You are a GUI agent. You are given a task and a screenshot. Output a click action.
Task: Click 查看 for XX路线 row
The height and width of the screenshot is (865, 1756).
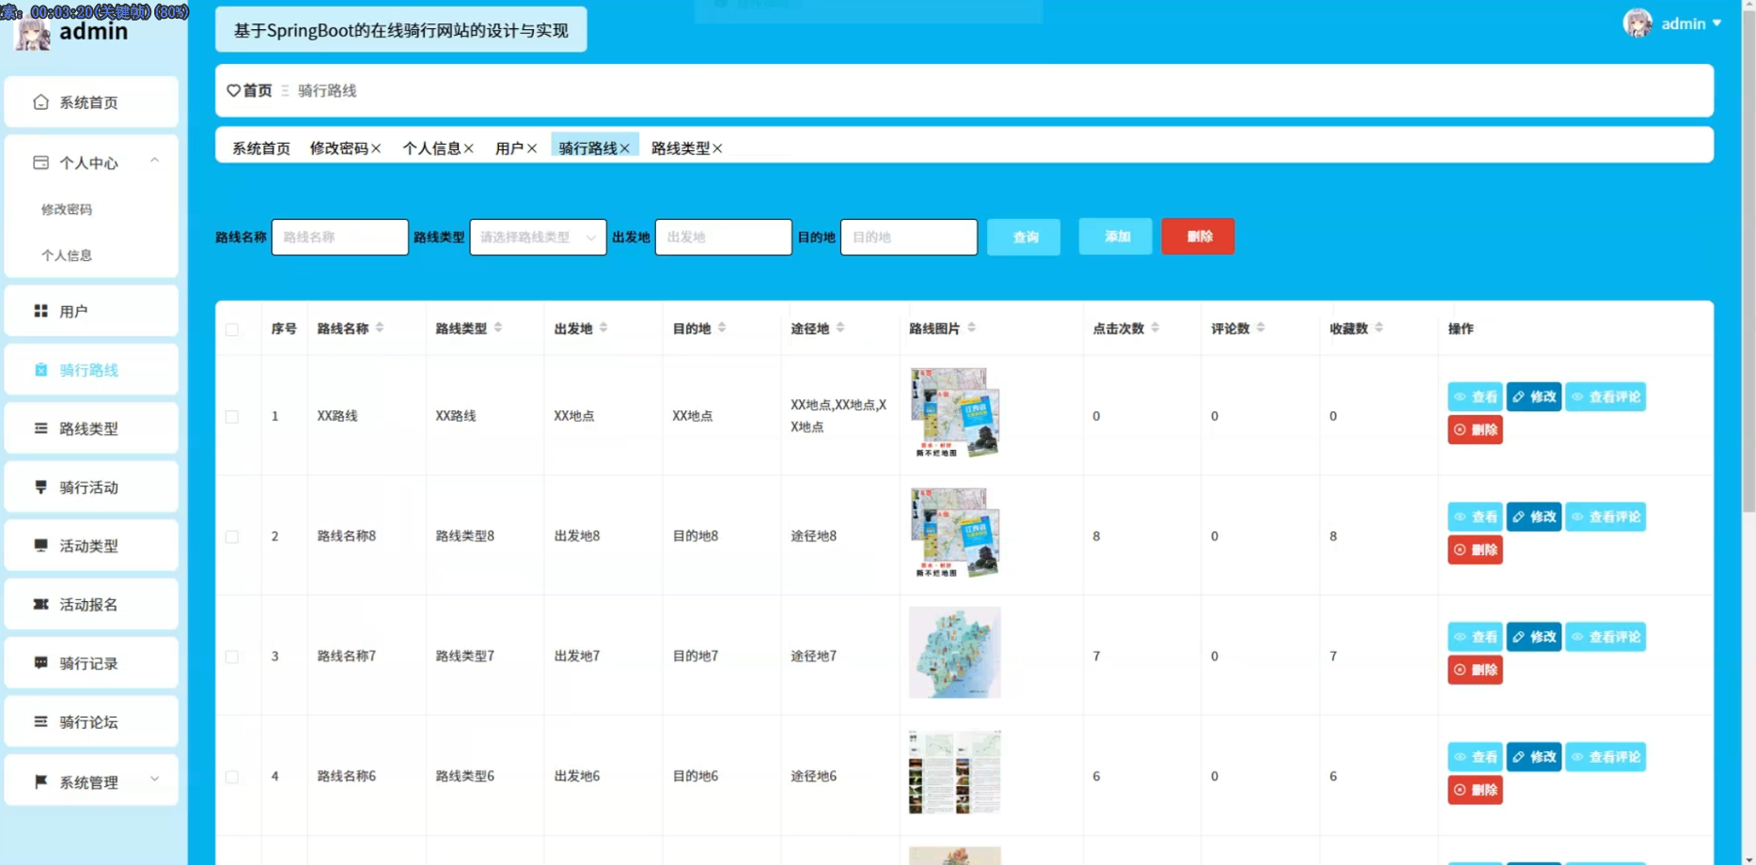click(x=1475, y=396)
